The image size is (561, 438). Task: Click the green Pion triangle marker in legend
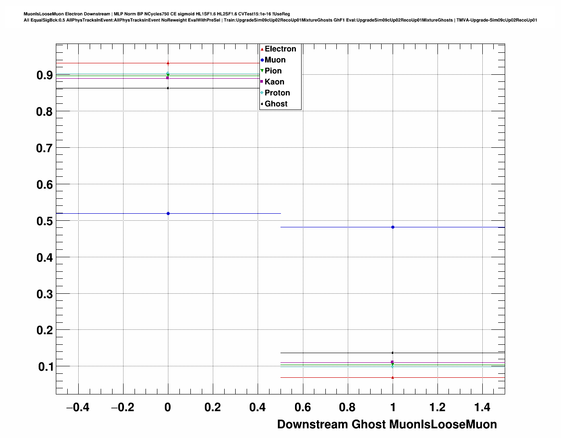tap(262, 71)
